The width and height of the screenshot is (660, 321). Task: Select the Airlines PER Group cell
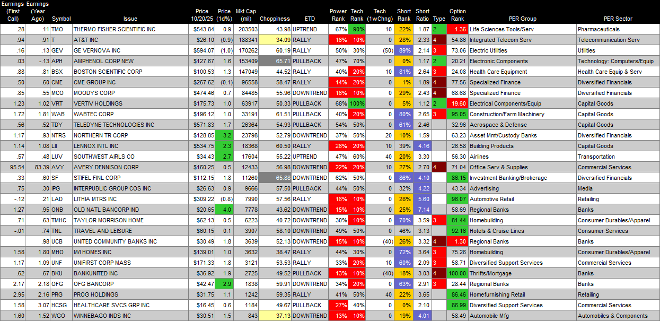tap(522, 157)
